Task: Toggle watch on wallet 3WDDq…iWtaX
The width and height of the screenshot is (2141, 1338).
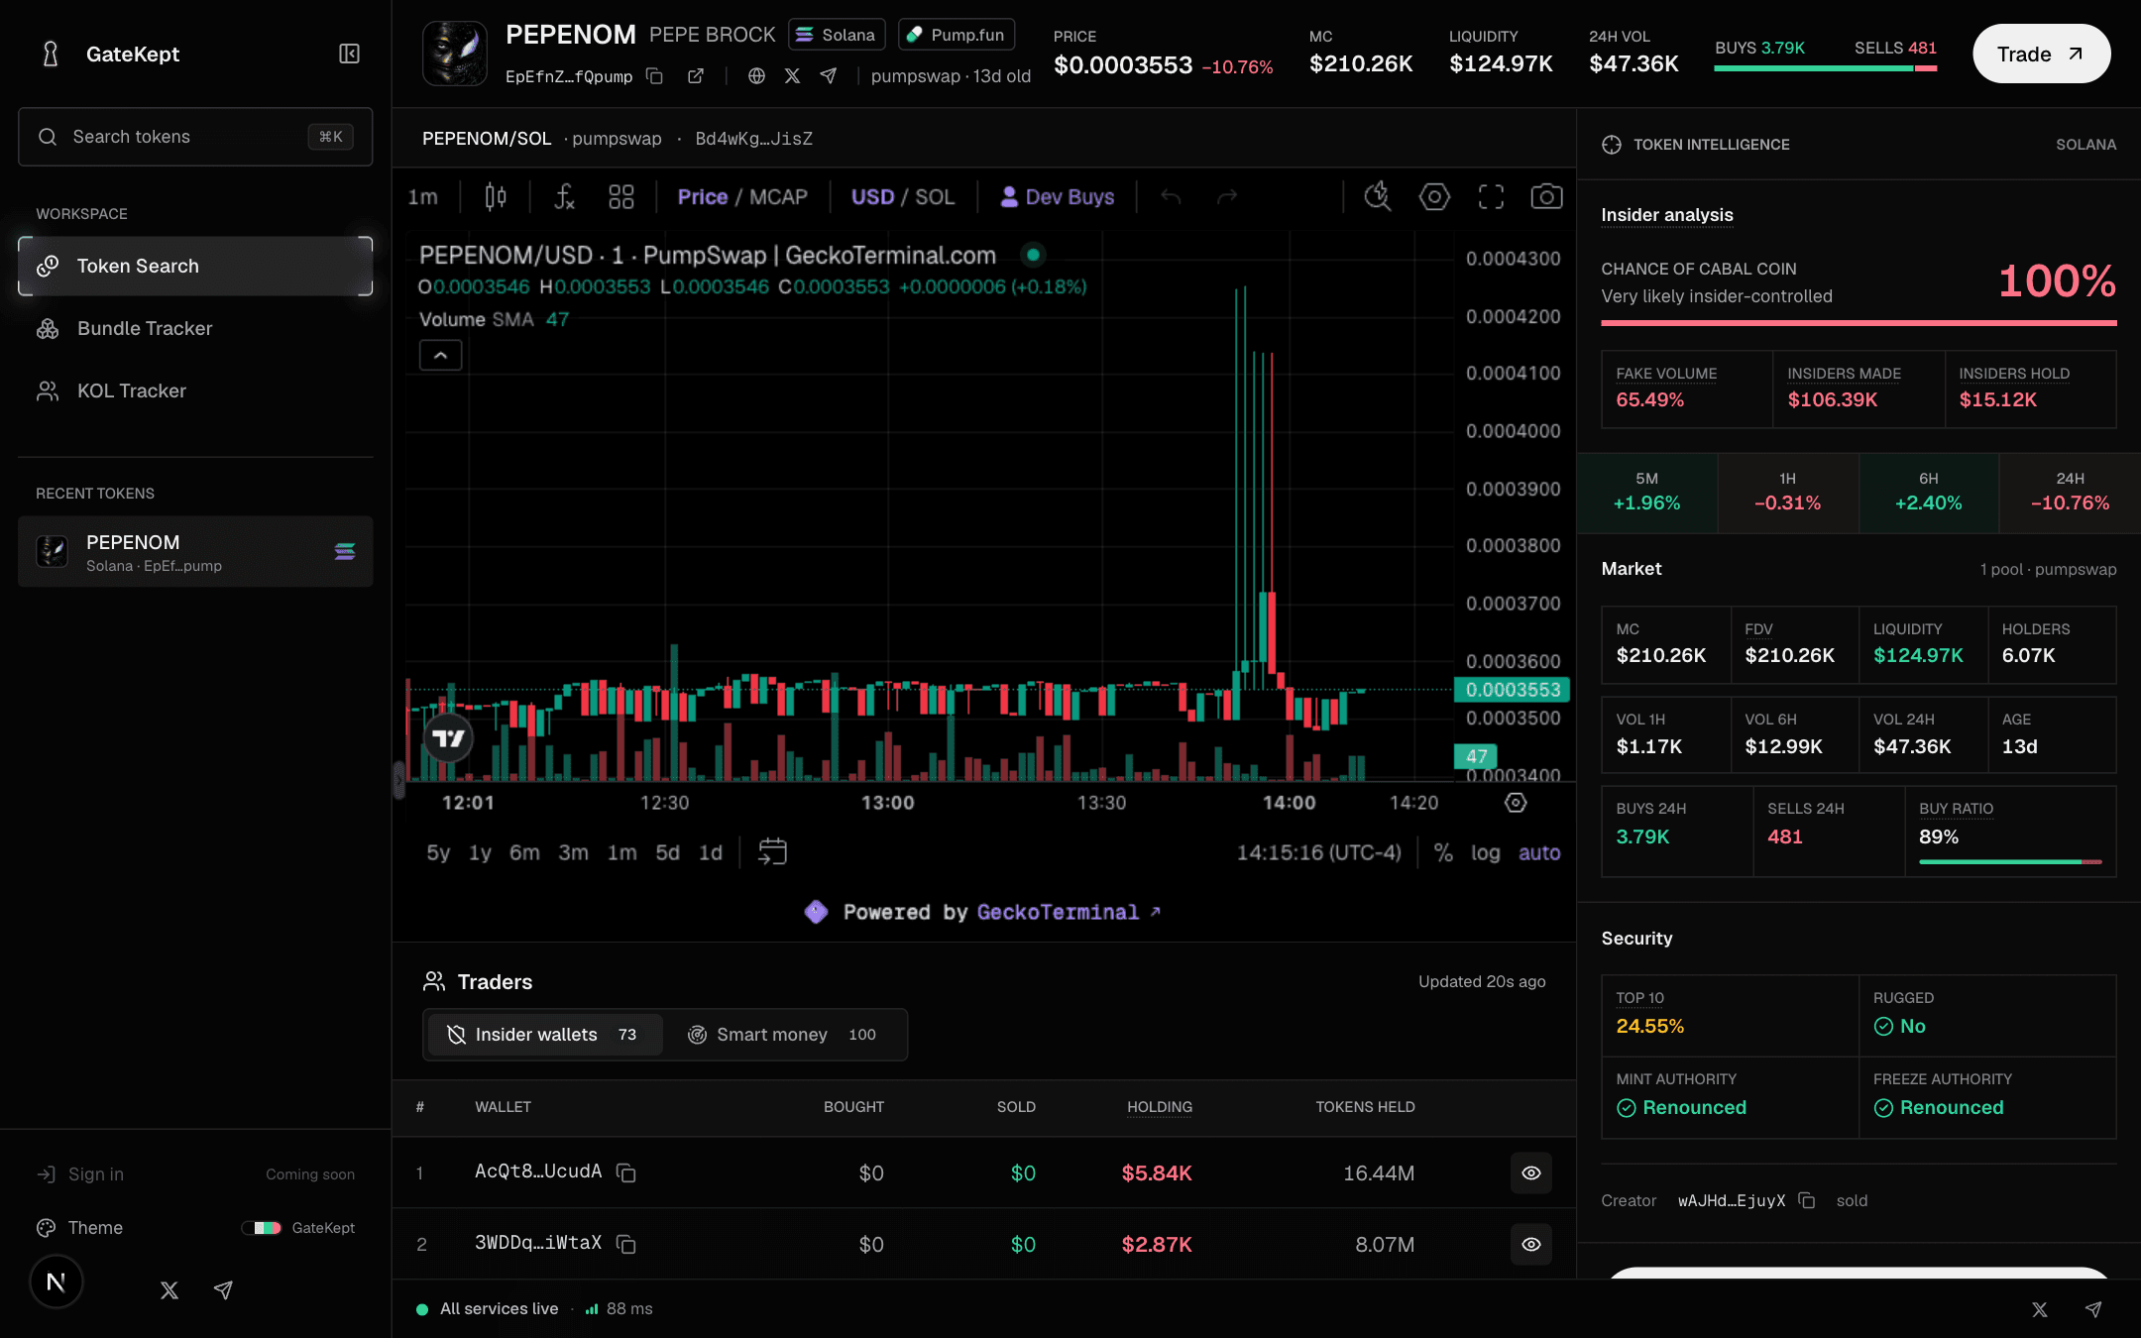Action: pyautogui.click(x=1531, y=1244)
